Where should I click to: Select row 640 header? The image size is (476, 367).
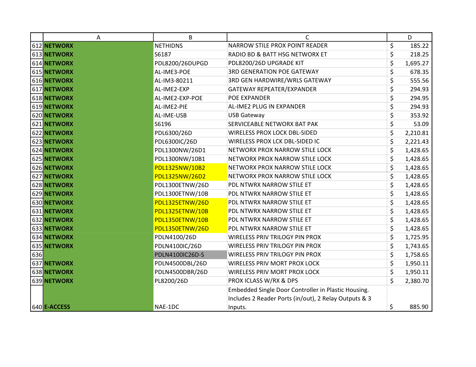pyautogui.click(x=37, y=298)
